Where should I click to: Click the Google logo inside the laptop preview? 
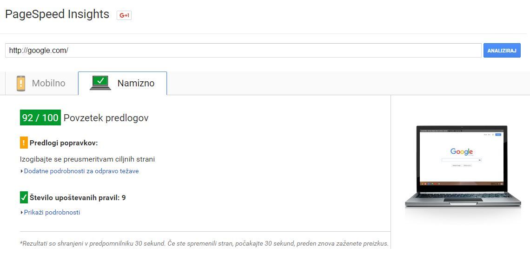coord(461,152)
